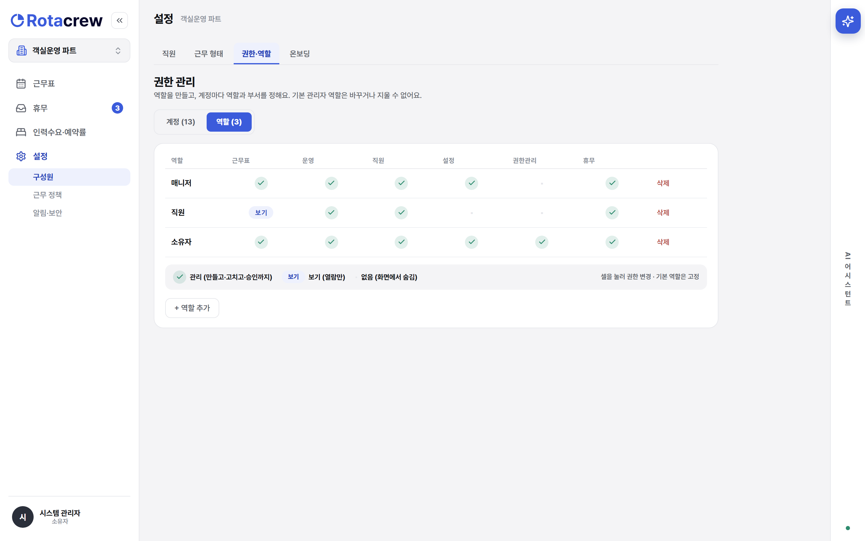The image size is (865, 541).
Task: Click the 설정 page title
Action: click(163, 19)
